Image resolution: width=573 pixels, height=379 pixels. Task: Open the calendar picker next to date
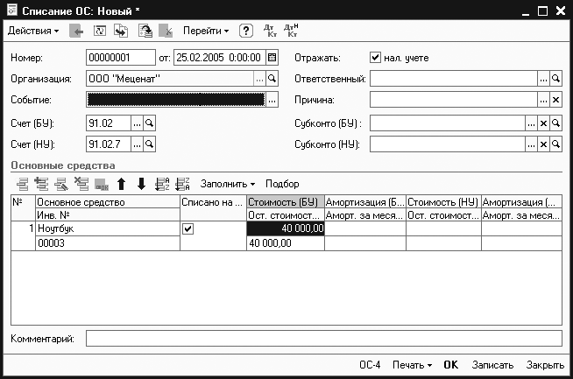[272, 57]
